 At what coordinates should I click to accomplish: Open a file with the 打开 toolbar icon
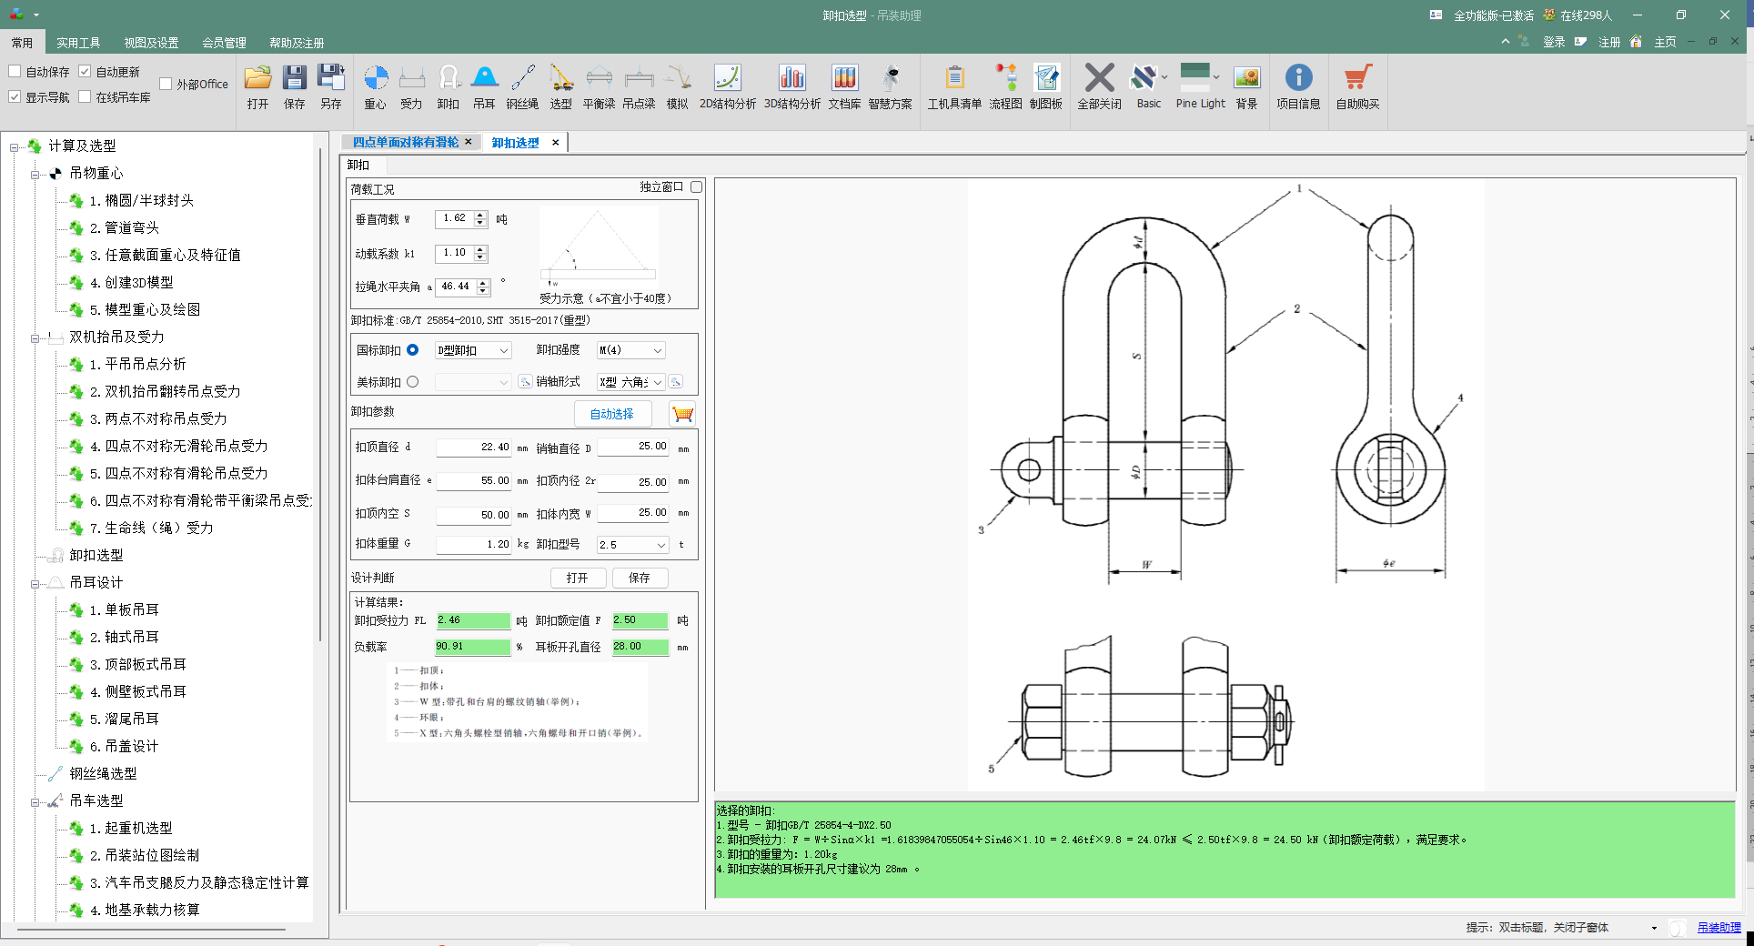point(258,87)
